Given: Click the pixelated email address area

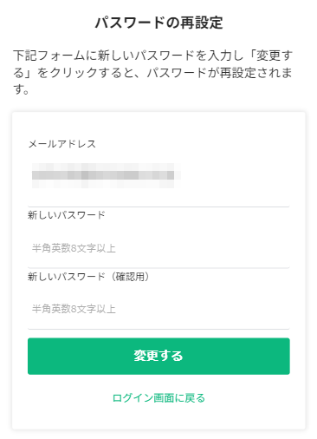Looking at the screenshot, I should [x=106, y=175].
